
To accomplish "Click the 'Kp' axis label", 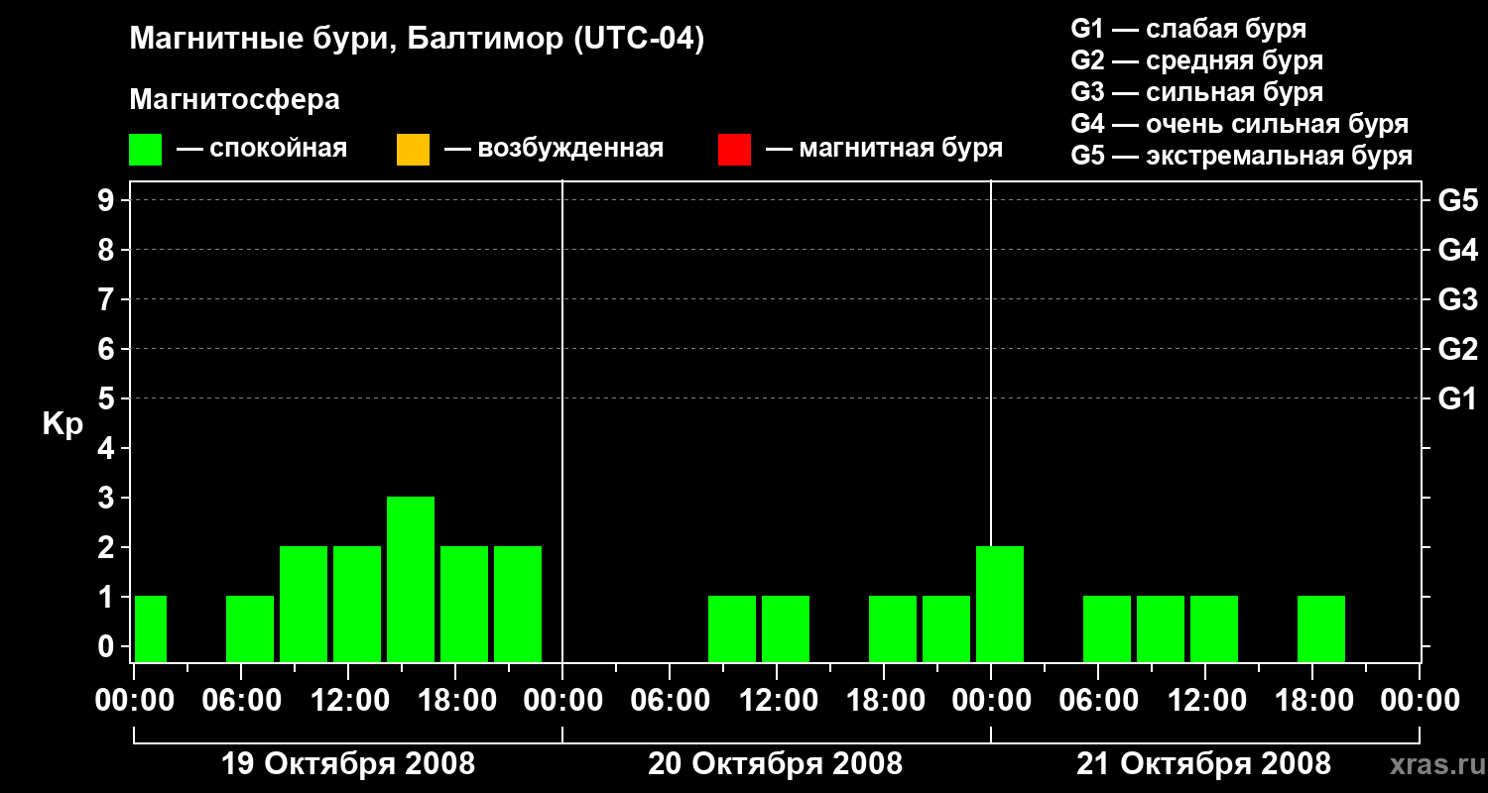I will (x=62, y=425).
